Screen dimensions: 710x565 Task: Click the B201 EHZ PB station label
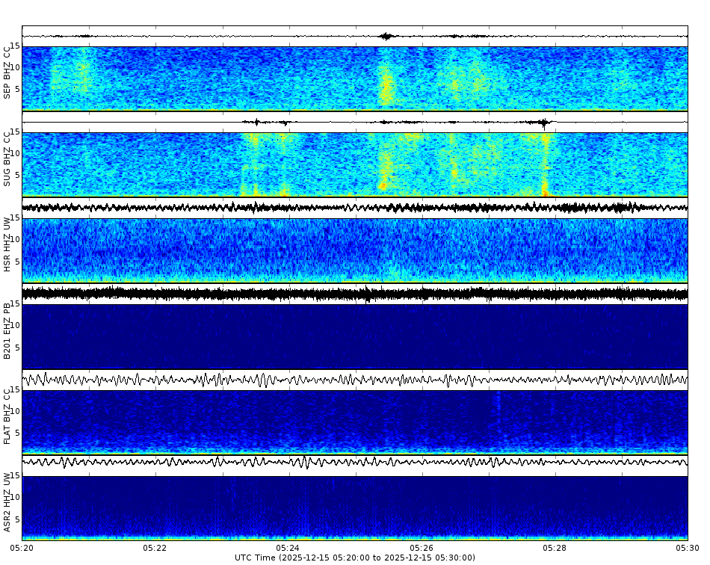click(x=7, y=330)
